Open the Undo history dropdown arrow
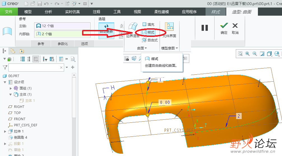The height and width of the screenshot is (156, 282). (x=51, y=4)
